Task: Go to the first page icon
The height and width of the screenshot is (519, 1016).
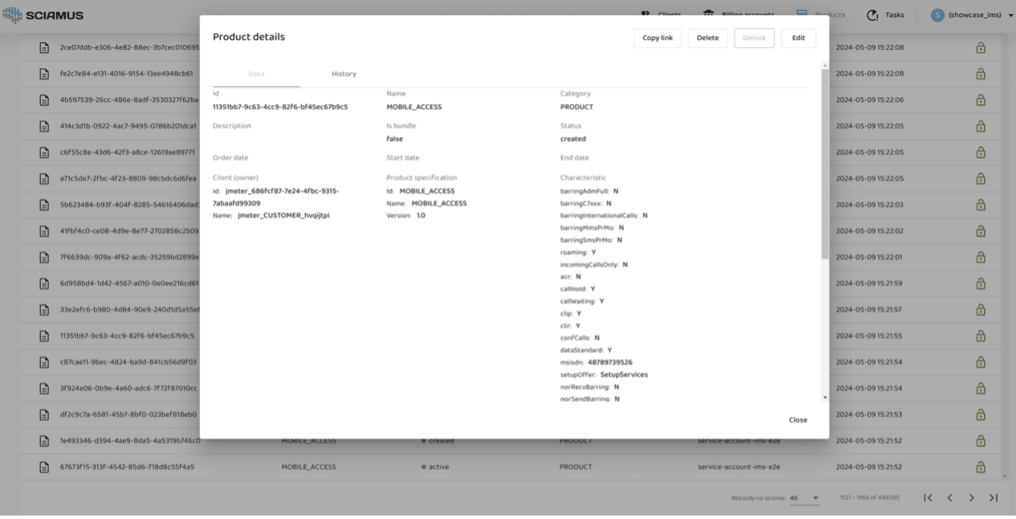Action: coord(928,498)
